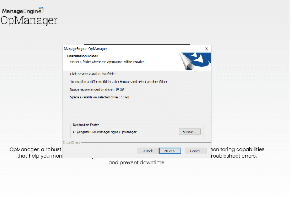The width and height of the screenshot is (292, 197).
Task: Click the ManageEngine logo at top left
Action: (x=23, y=10)
